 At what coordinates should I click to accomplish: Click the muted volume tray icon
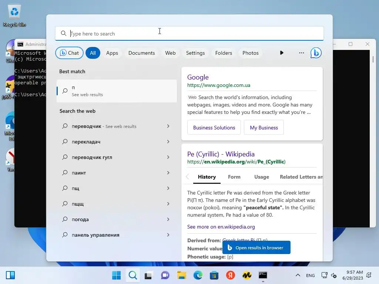(334, 275)
